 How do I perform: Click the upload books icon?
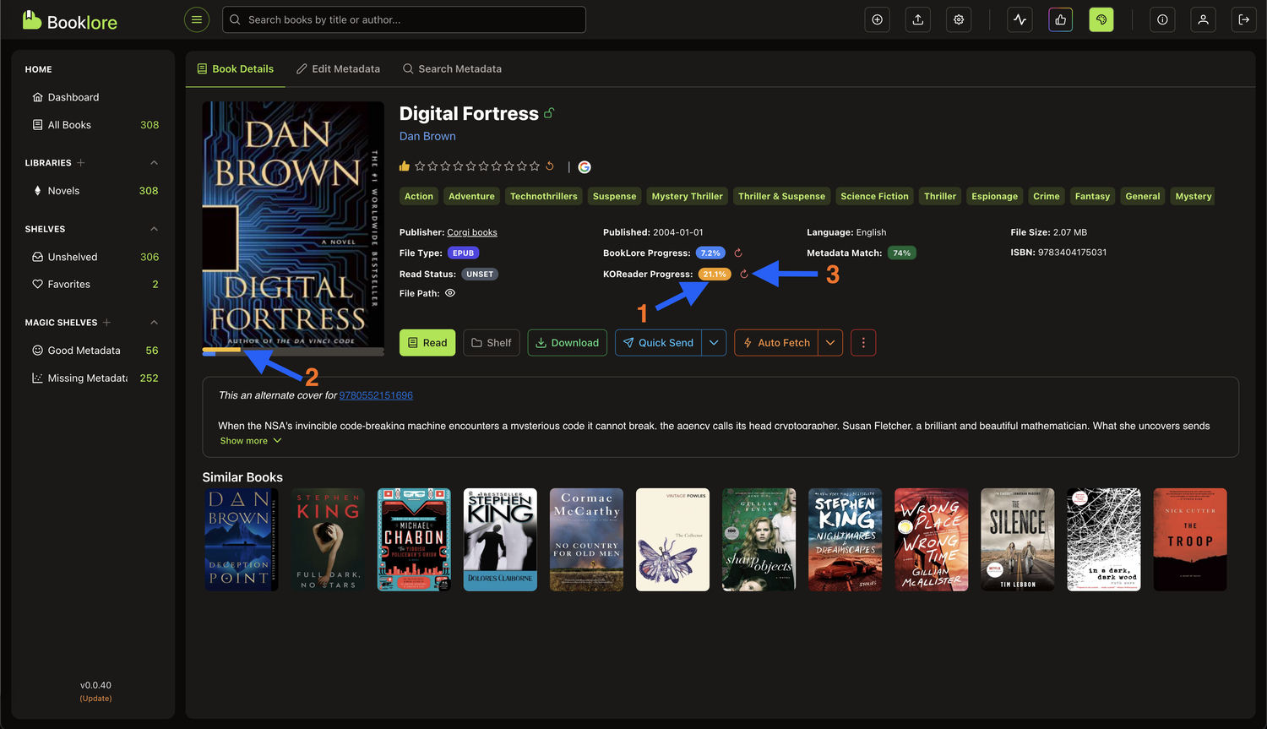[917, 19]
